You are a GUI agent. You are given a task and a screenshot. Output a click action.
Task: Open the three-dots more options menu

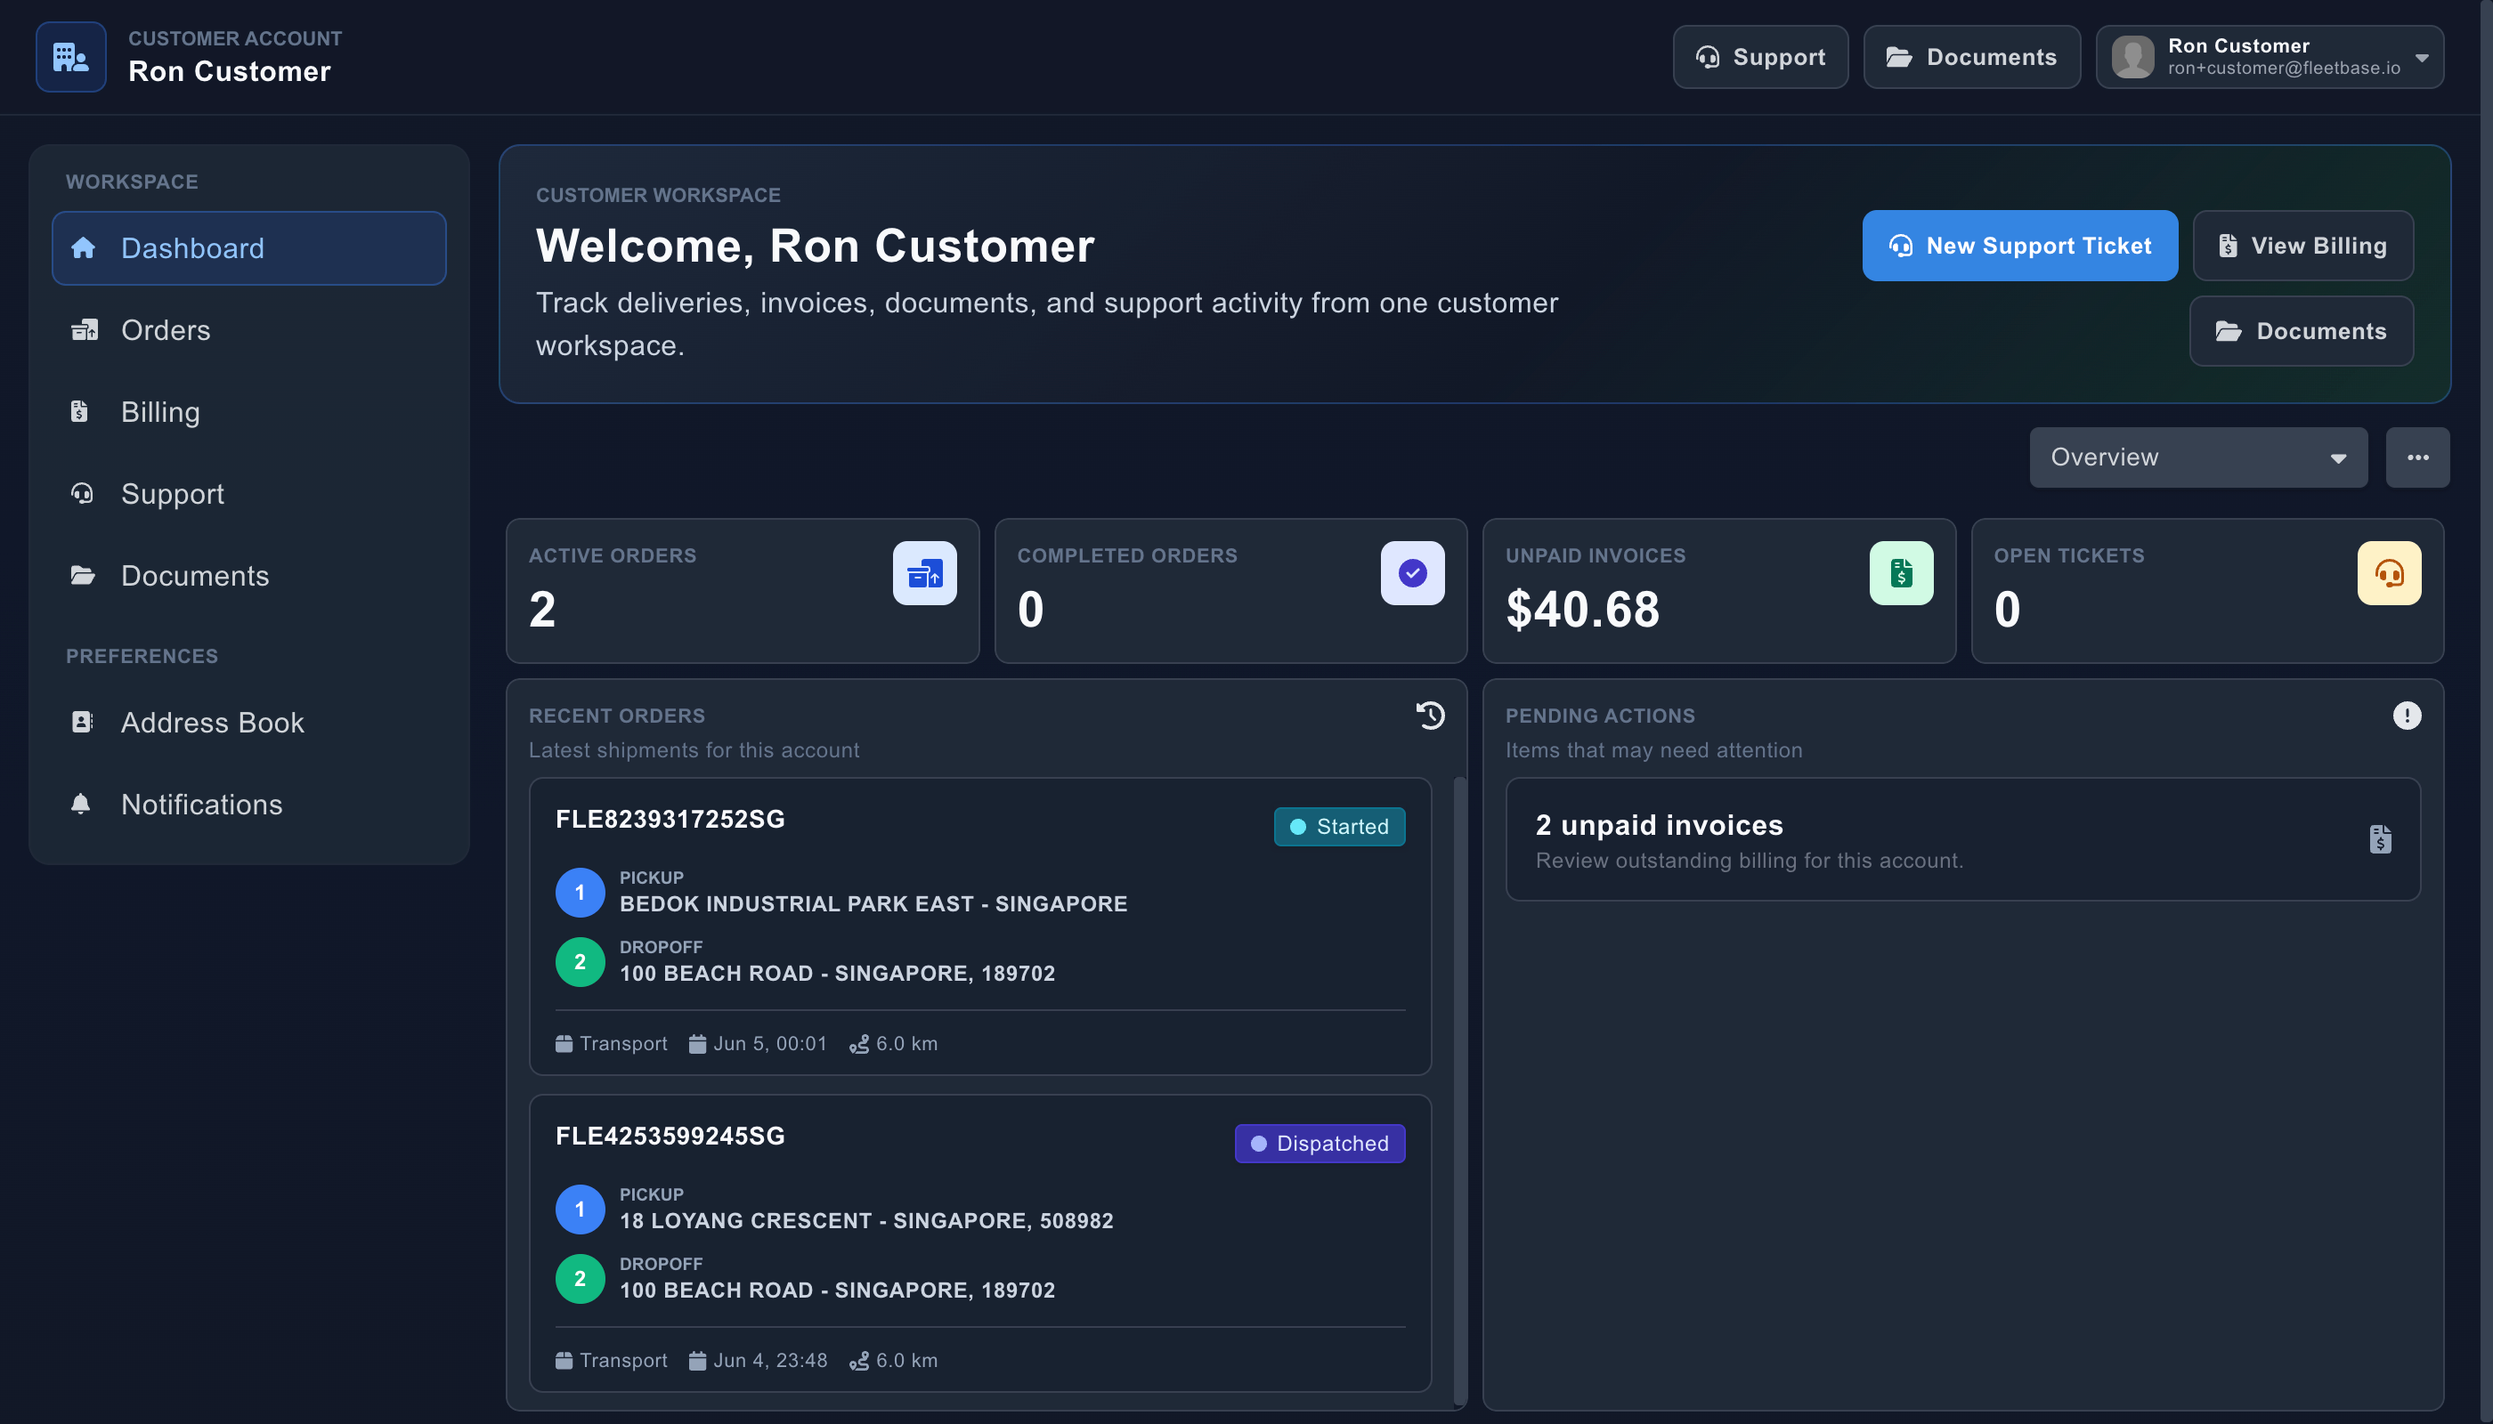2417,457
